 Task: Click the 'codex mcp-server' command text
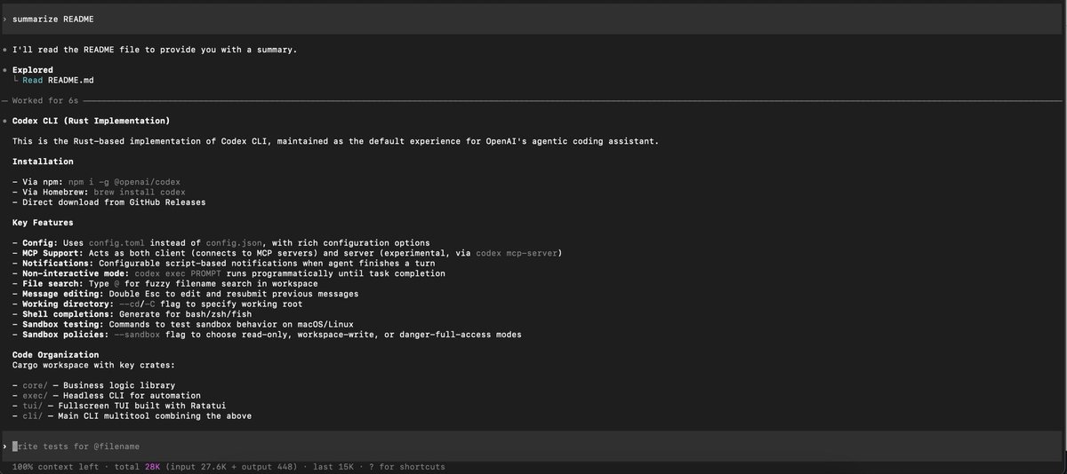(x=517, y=253)
